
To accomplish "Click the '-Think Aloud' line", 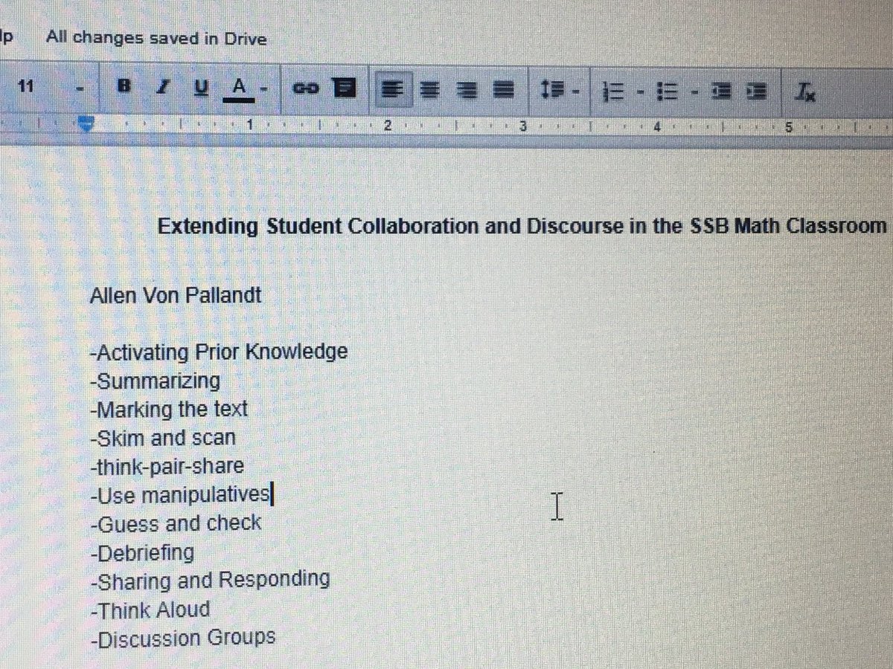I will pos(150,610).
